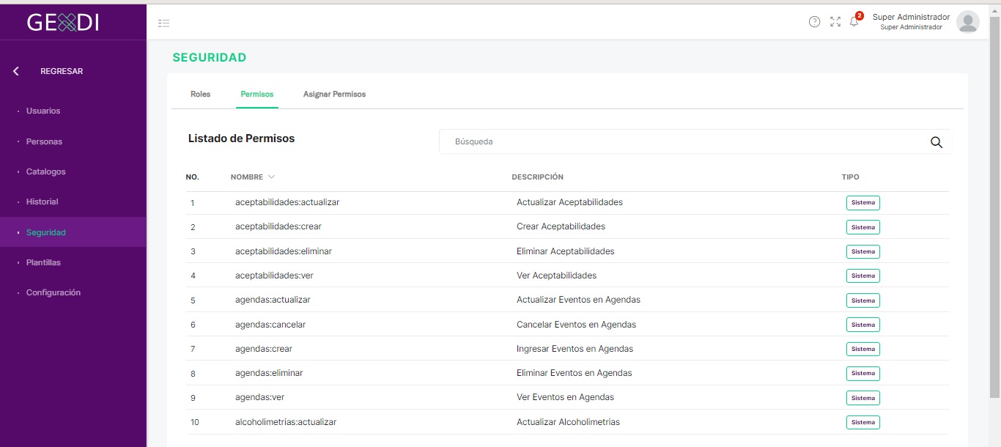This screenshot has width=1001, height=447.
Task: Select the aceptabilidades:crear name
Action: [x=278, y=226]
